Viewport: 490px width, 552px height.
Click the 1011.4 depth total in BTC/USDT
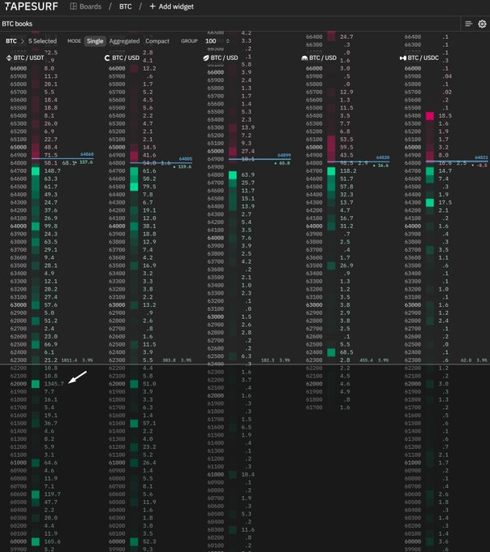(x=69, y=360)
